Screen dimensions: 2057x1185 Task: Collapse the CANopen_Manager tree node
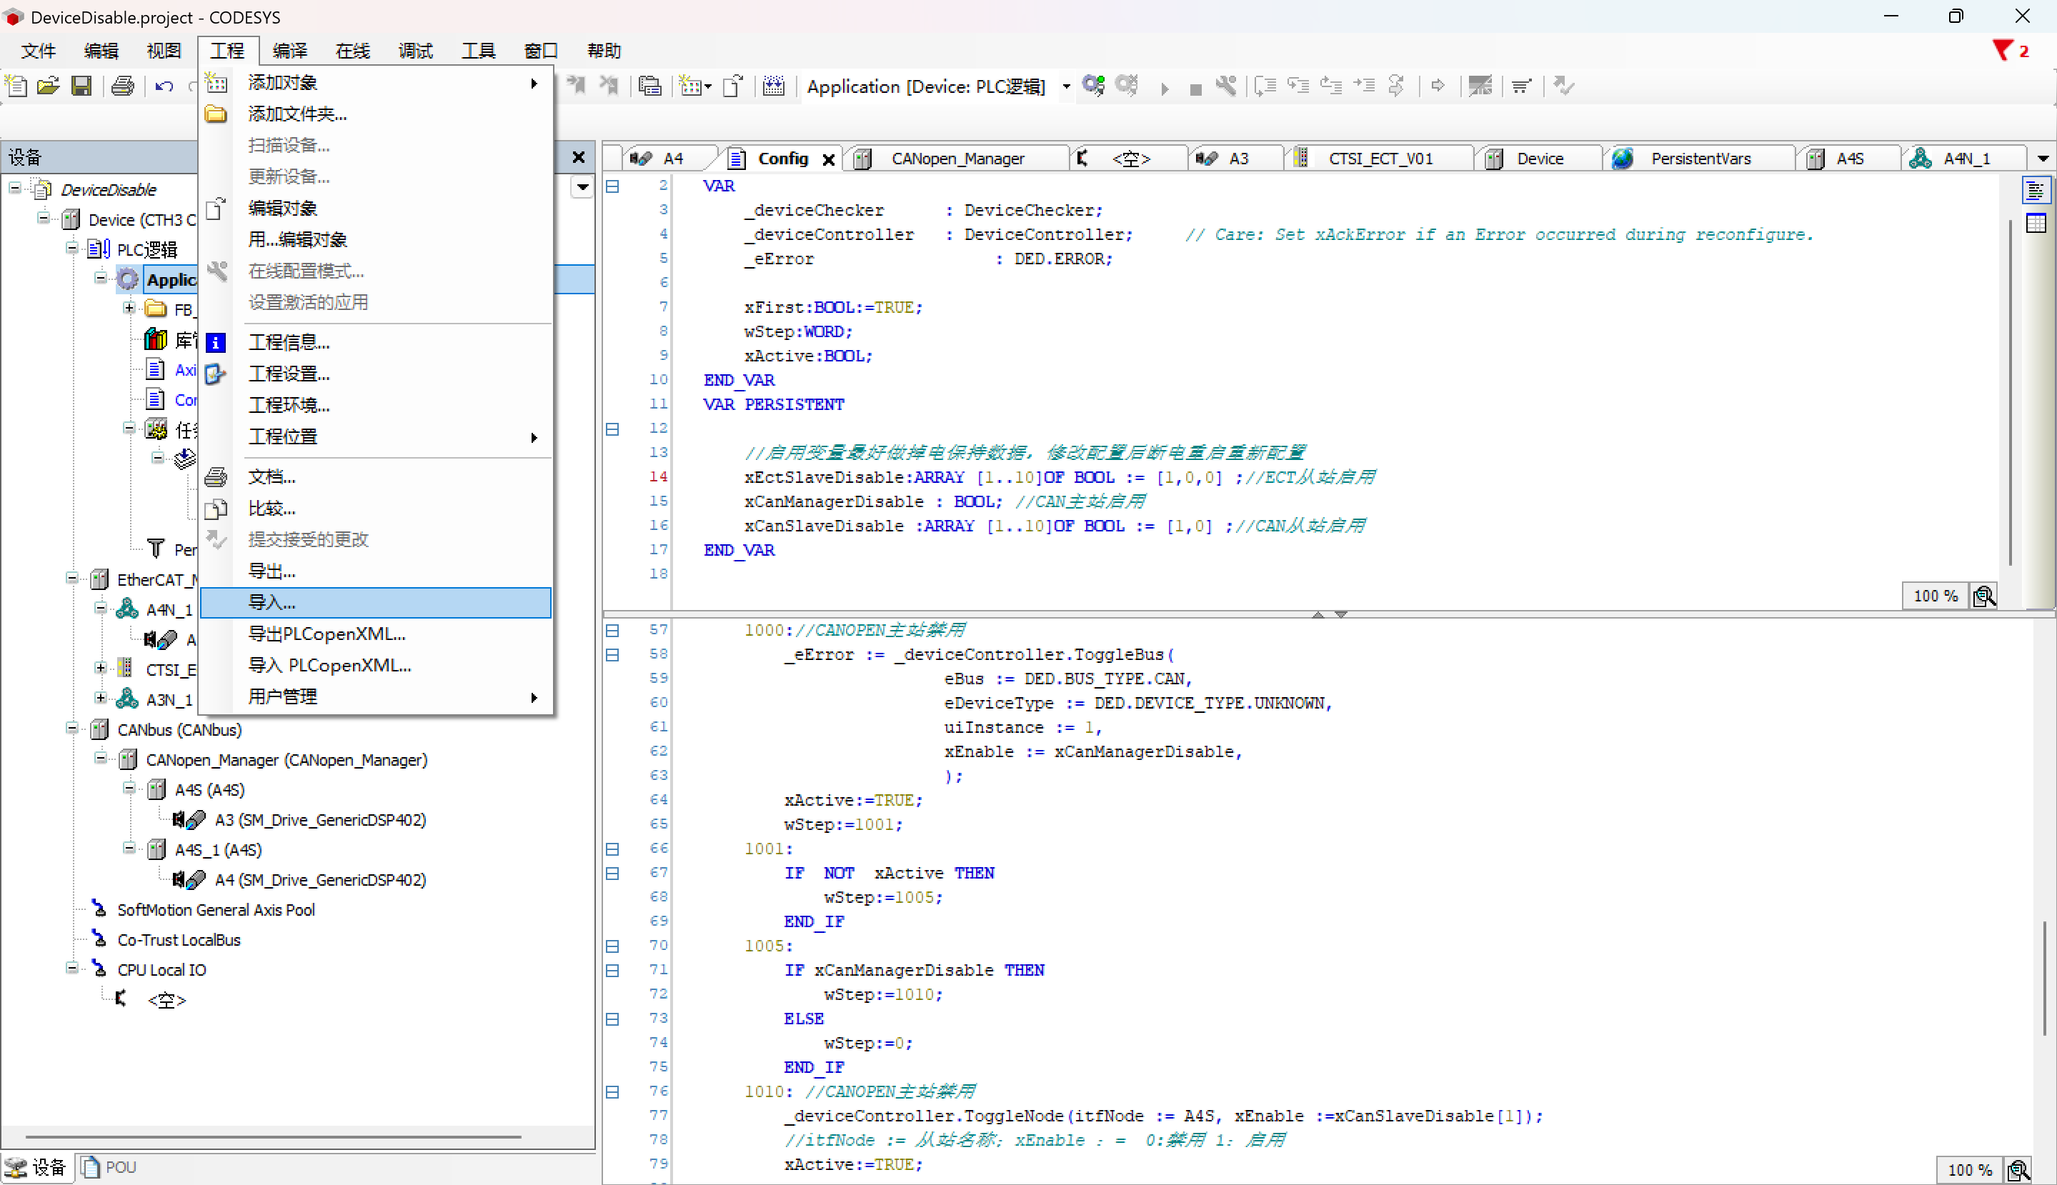coord(101,759)
